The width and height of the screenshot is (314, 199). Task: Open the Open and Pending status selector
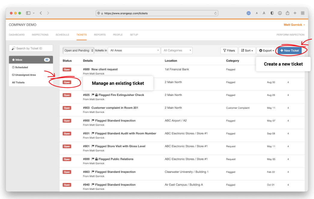click(x=78, y=50)
